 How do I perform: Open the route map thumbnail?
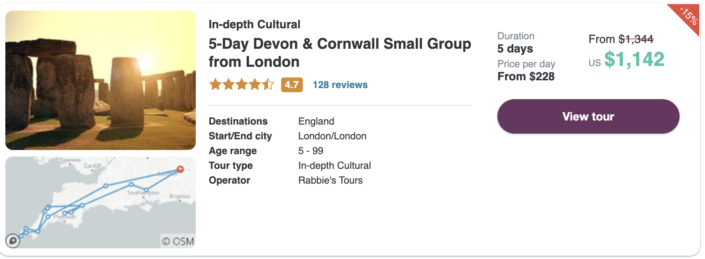tap(101, 202)
